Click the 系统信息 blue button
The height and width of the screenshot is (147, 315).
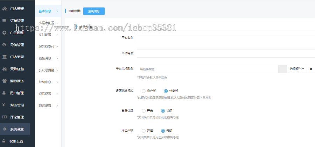(94, 11)
